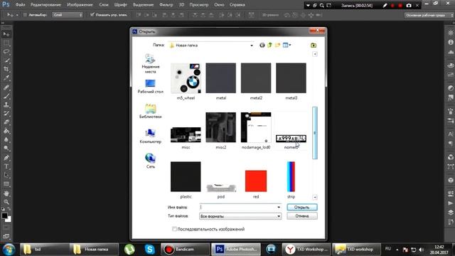Enable the Автовыбор checkbox
455x256 pixels.
(x=25, y=15)
